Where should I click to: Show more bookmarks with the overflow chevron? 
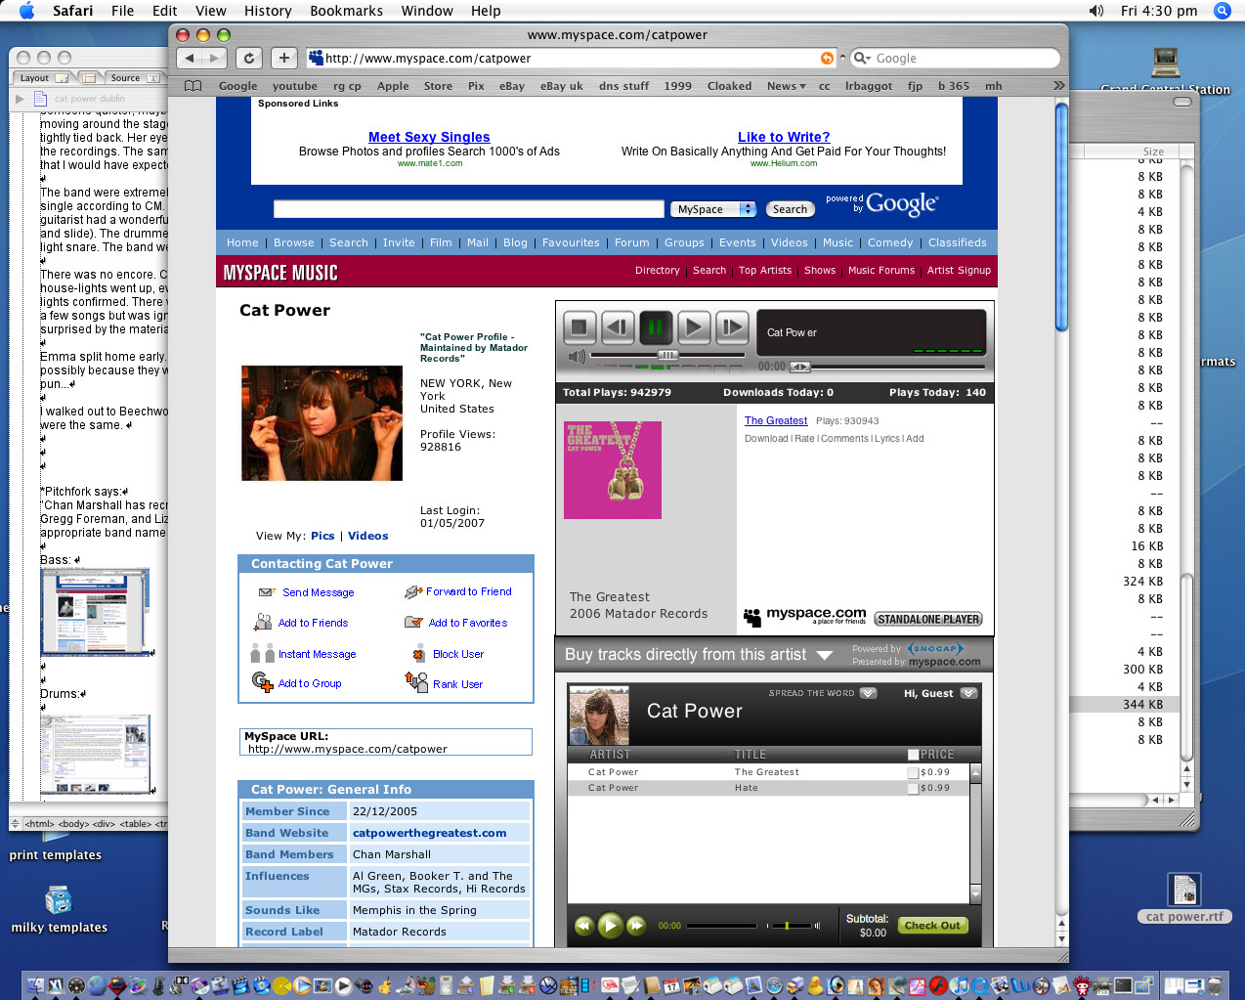tap(1058, 86)
